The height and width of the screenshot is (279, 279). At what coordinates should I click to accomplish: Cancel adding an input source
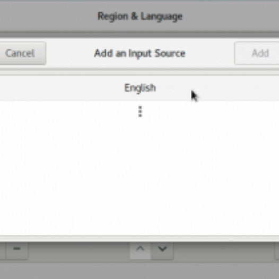pyautogui.click(x=22, y=53)
